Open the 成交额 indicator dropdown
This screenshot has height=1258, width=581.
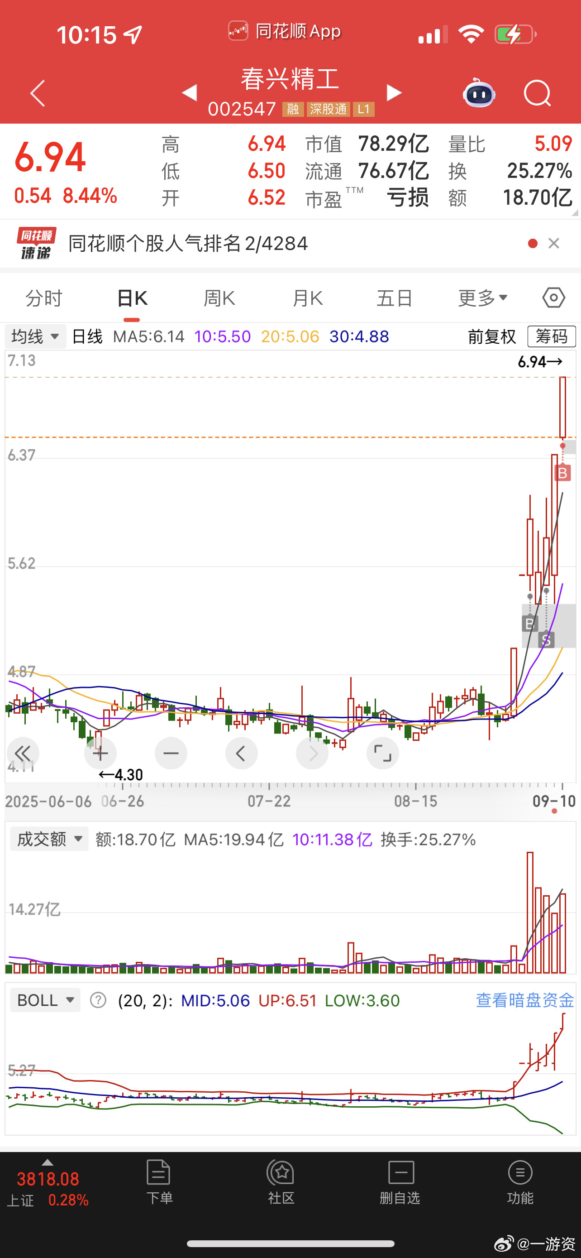coord(49,839)
